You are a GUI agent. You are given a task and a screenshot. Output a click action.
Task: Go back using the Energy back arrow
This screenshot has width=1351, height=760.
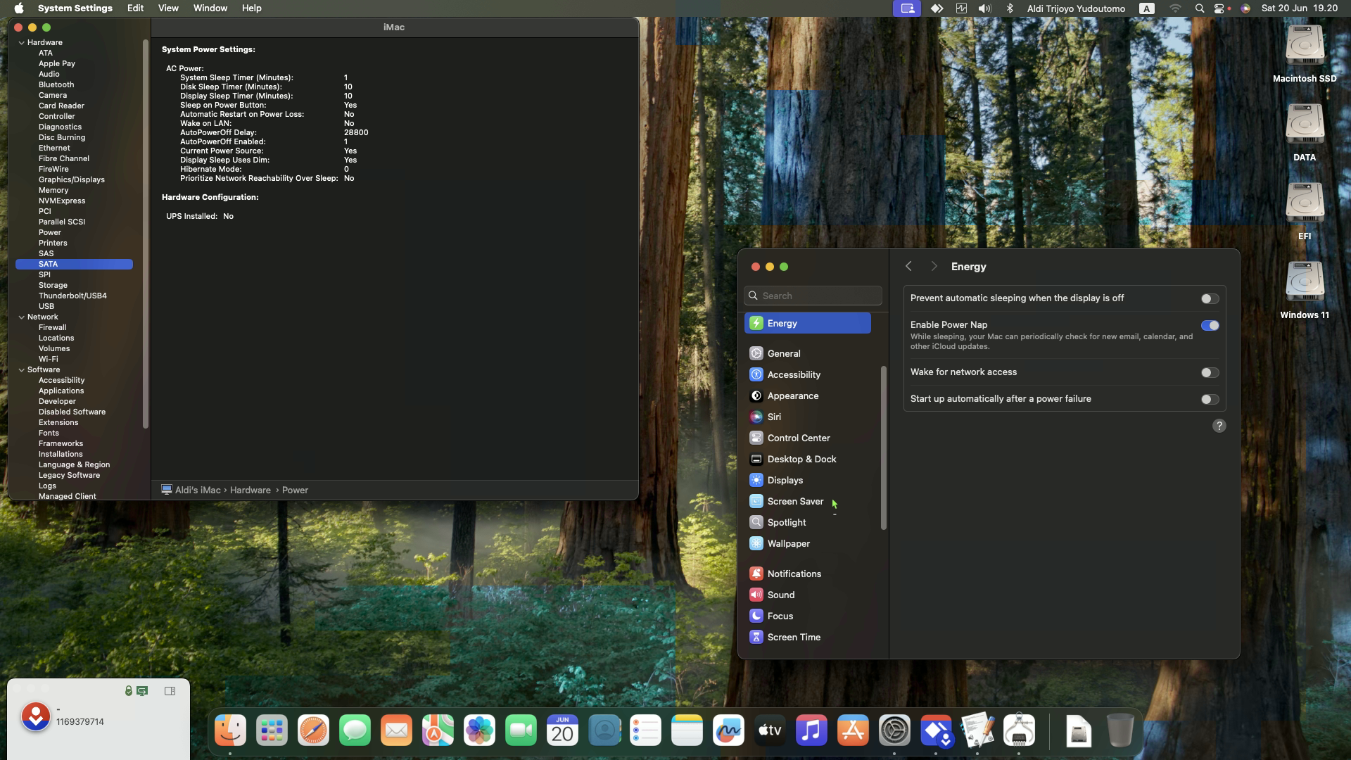908,266
